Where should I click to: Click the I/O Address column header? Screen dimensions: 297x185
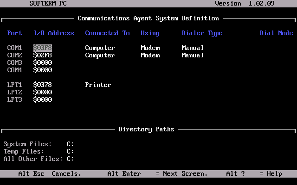tap(54, 33)
